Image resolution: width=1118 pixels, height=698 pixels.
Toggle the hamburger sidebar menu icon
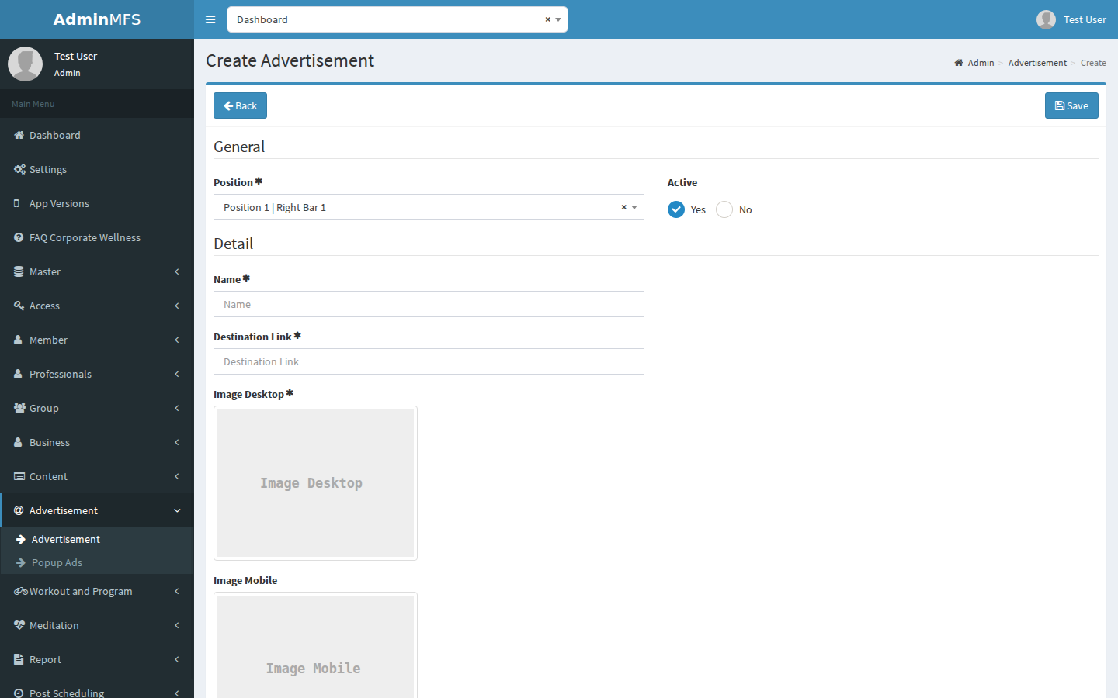point(210,19)
